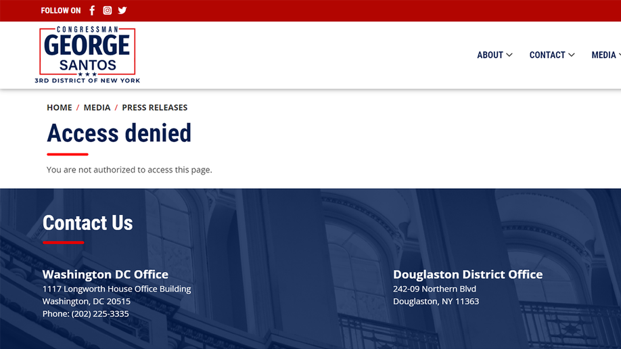Click '242-09 Northern Blvd' address line
This screenshot has width=621, height=349.
434,289
